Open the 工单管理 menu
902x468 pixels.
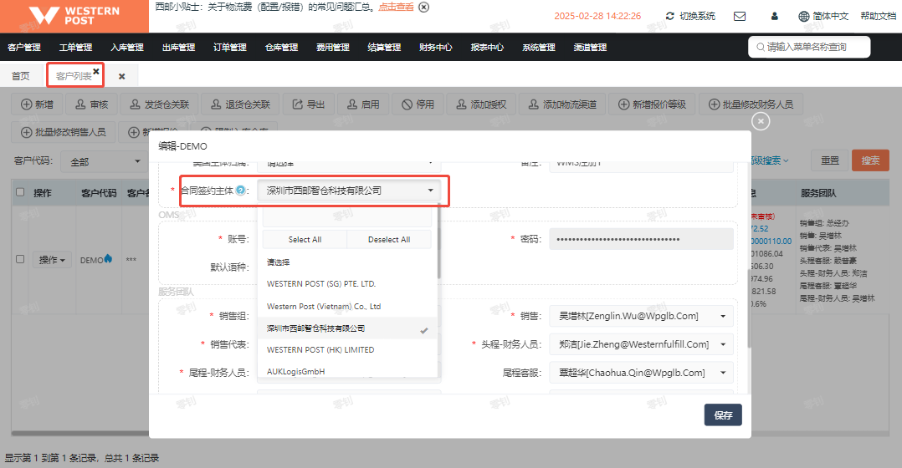pos(75,47)
